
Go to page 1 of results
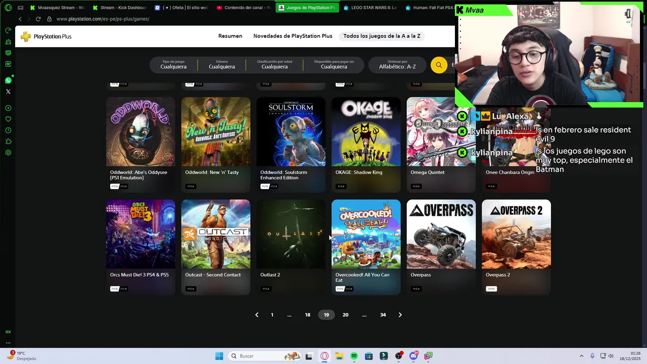click(x=272, y=315)
